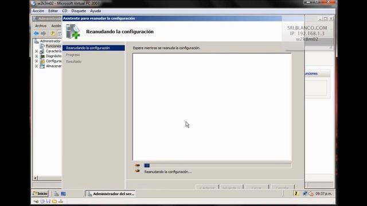The height and width of the screenshot is (206, 367).
Task: Click the Cancelar wizard button
Action: click(282, 187)
